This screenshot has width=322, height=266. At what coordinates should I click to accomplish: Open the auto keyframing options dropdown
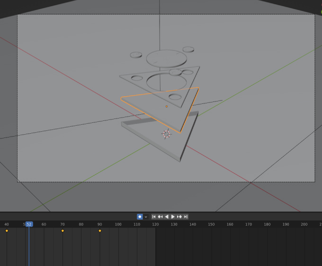coord(146,217)
